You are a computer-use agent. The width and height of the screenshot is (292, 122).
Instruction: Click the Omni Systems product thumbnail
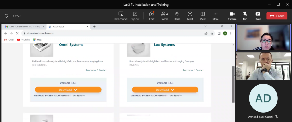click(x=42, y=50)
